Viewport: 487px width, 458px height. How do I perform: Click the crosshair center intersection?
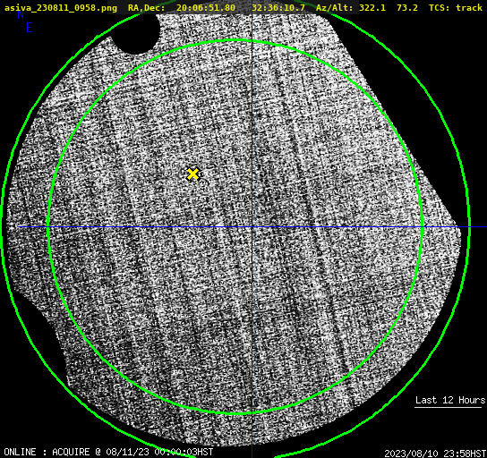coord(252,227)
